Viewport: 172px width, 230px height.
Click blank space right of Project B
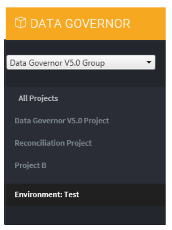106,165
